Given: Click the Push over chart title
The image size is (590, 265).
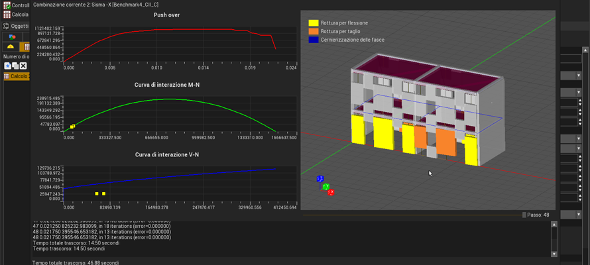Looking at the screenshot, I should (166, 15).
